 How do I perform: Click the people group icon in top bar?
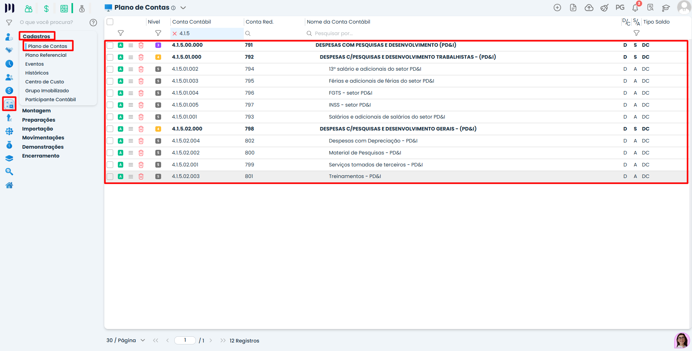pos(29,8)
